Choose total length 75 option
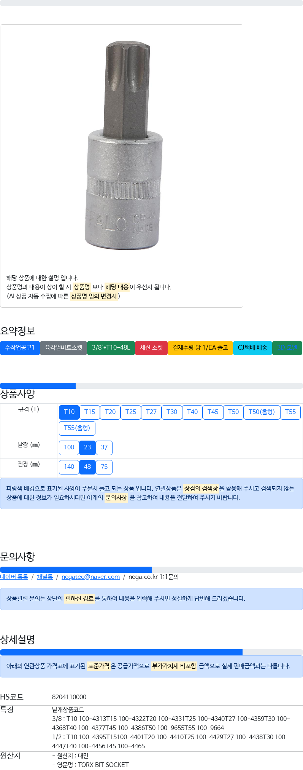 [104, 467]
